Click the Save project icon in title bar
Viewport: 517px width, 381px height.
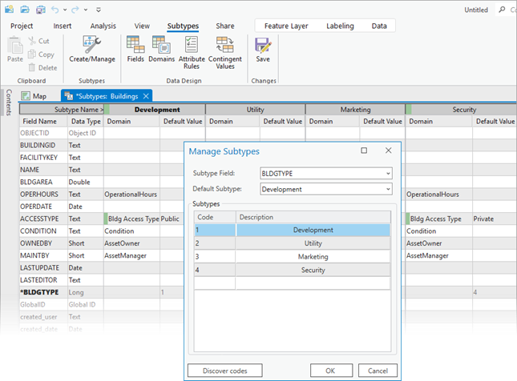tap(40, 9)
